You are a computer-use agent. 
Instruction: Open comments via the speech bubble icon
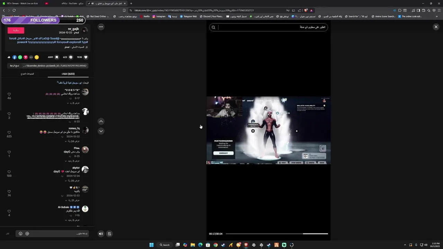(71, 57)
